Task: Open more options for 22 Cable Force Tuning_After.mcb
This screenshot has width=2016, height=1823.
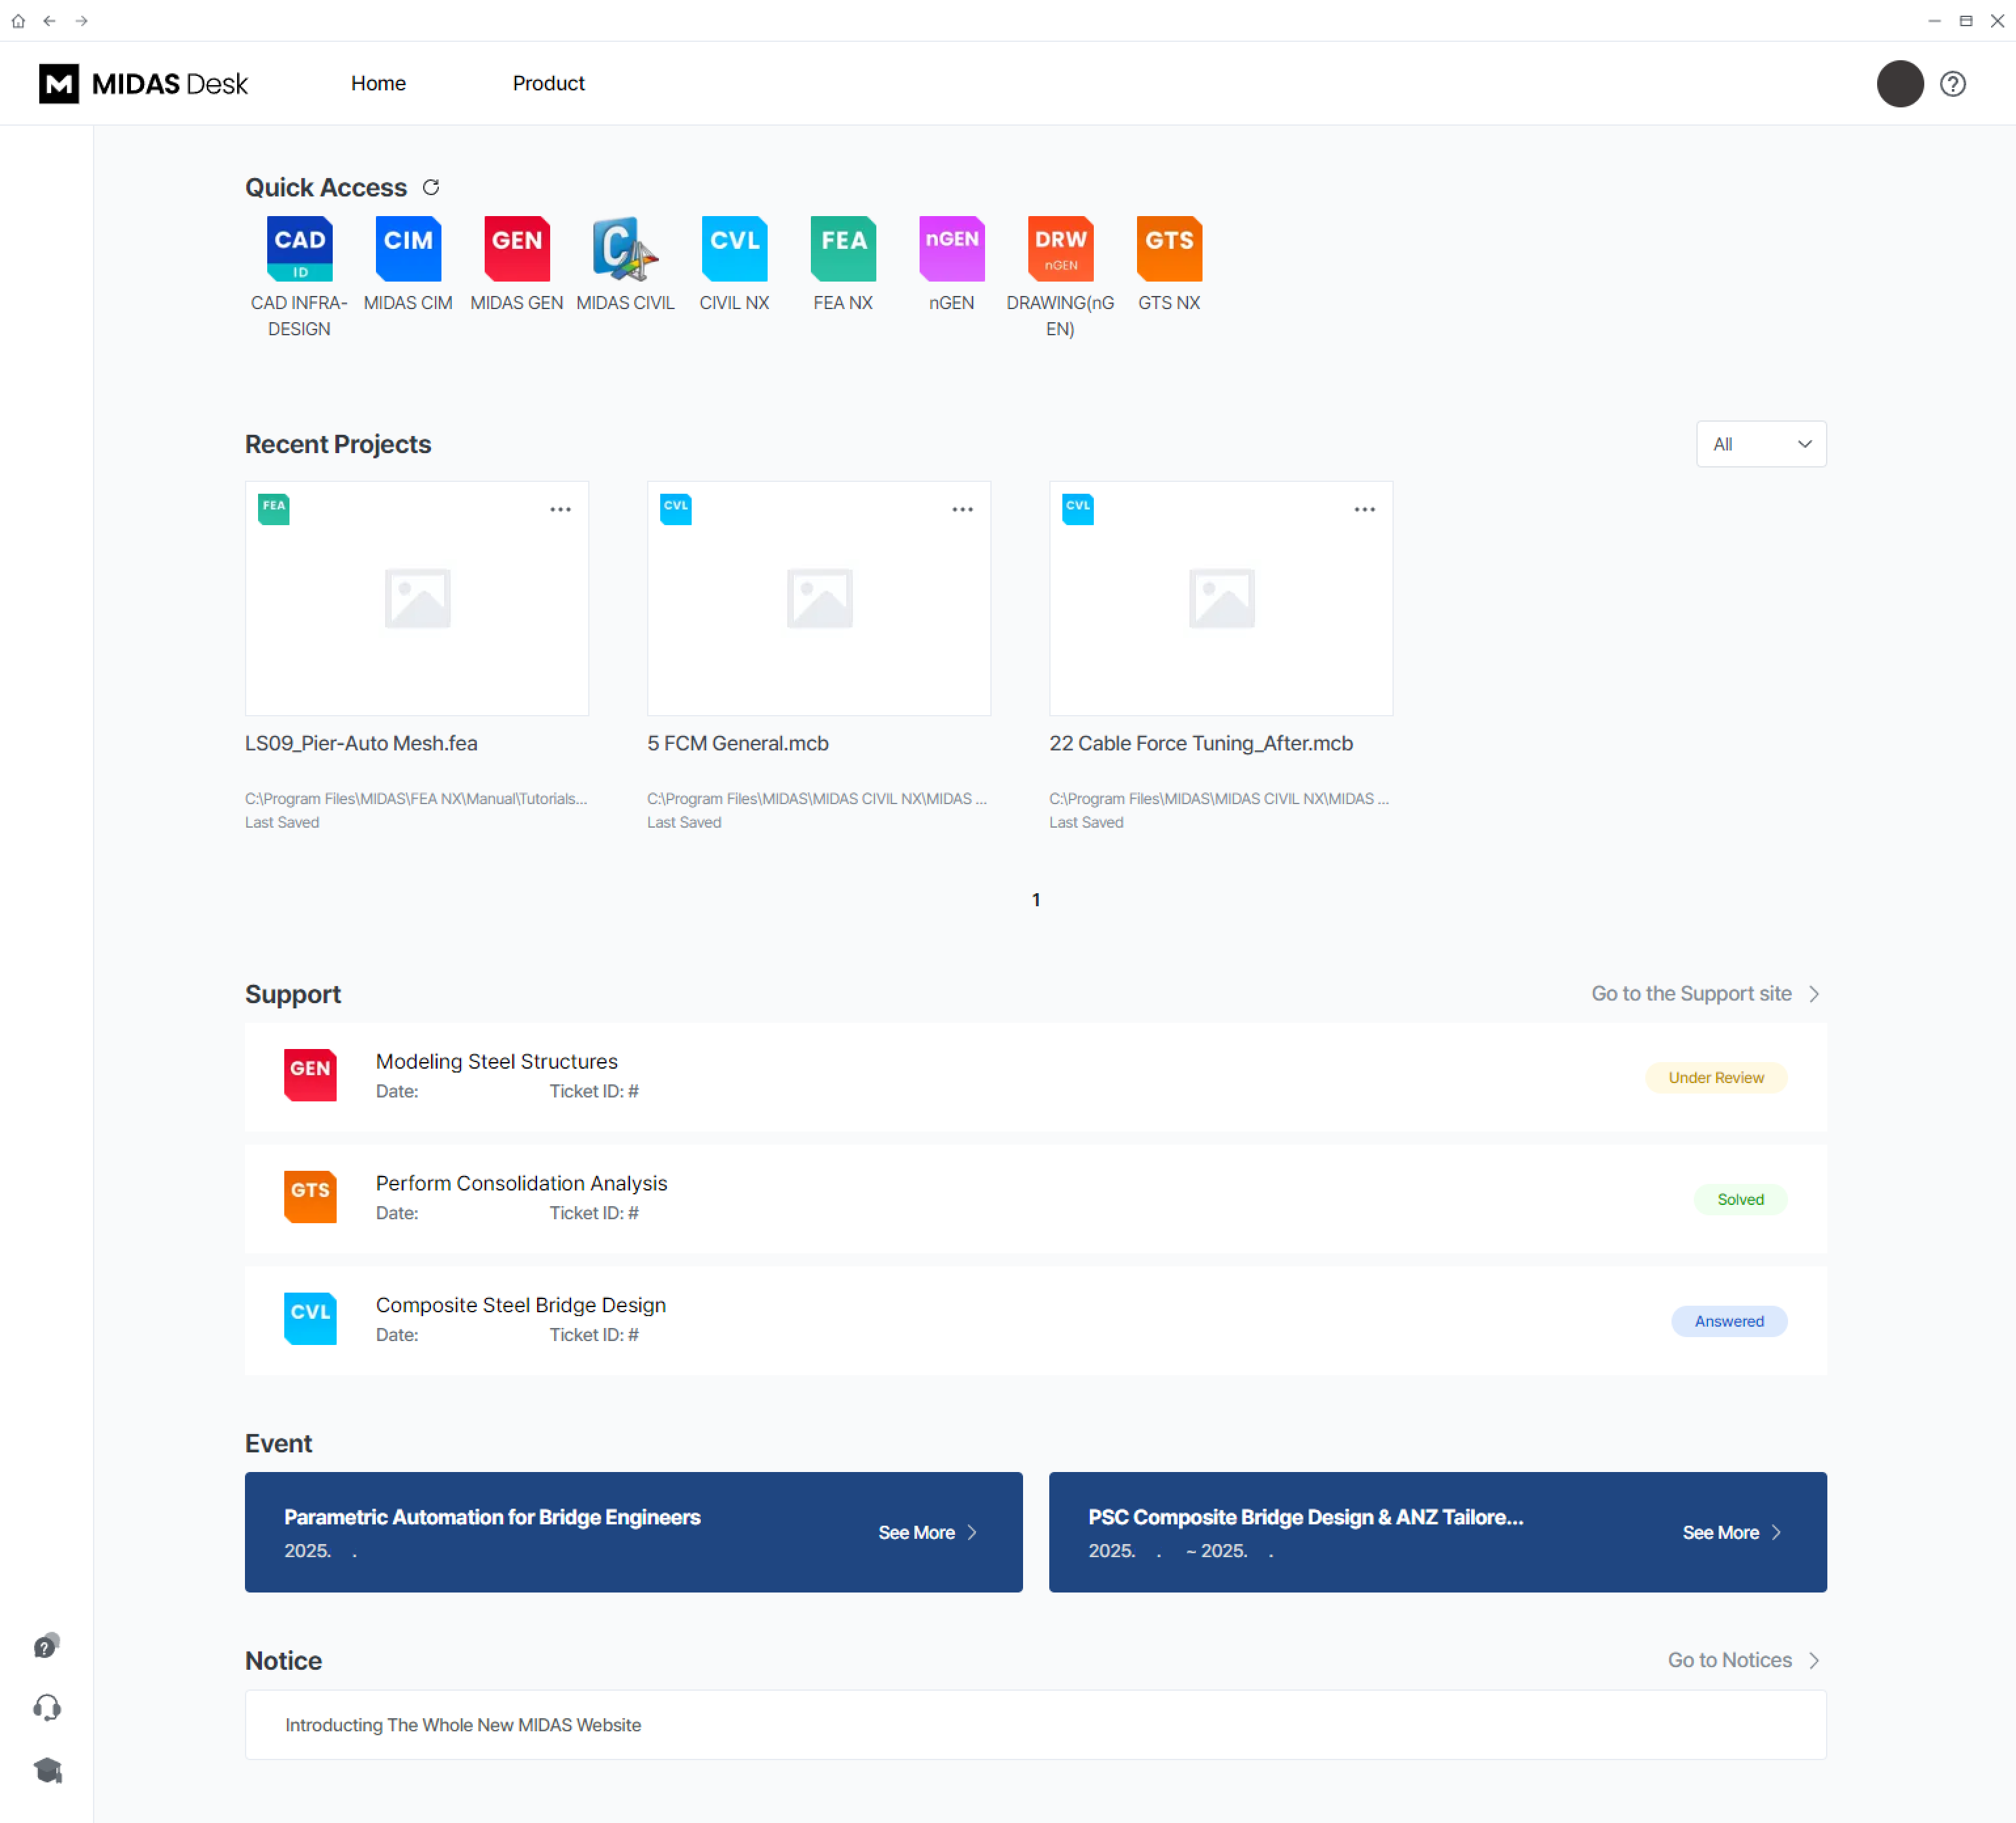Action: point(1364,509)
